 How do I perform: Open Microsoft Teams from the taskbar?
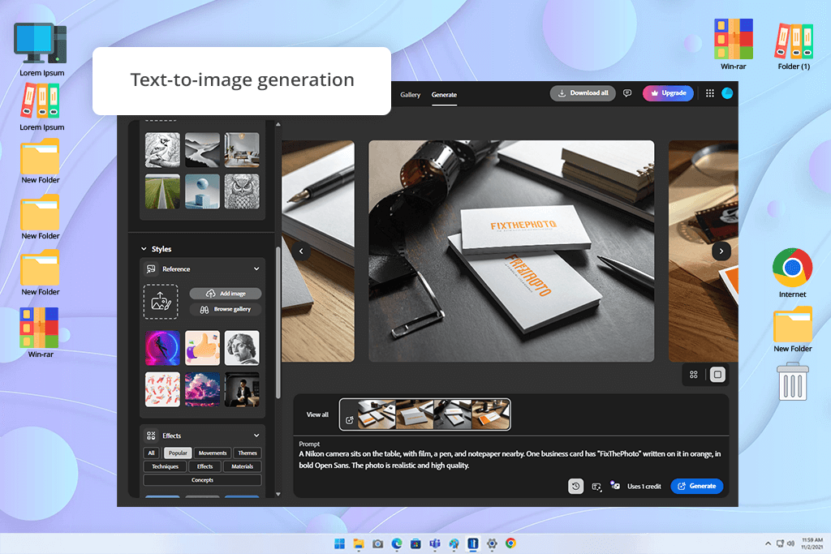pos(435,543)
